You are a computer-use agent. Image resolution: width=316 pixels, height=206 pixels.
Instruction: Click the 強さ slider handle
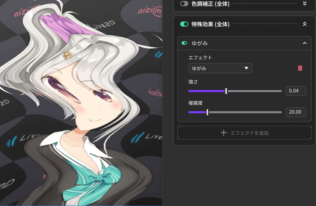click(x=226, y=91)
